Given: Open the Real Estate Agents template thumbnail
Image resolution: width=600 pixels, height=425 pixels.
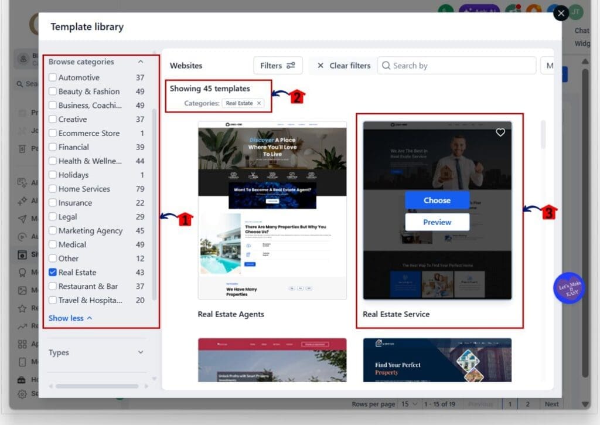Looking at the screenshot, I should pos(272,210).
